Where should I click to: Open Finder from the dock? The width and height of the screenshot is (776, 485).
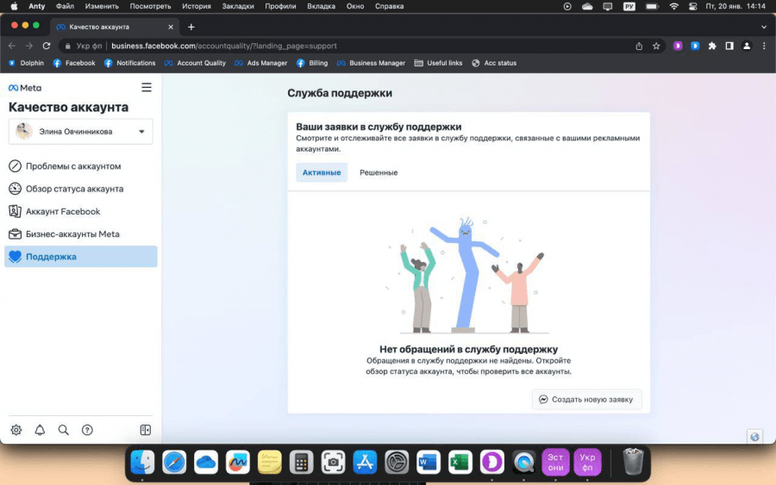[x=142, y=463]
